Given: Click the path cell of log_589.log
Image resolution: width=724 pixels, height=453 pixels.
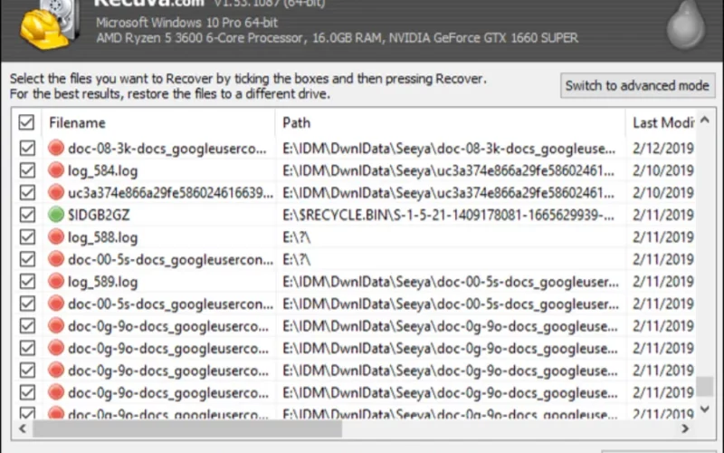Looking at the screenshot, I should click(450, 282).
